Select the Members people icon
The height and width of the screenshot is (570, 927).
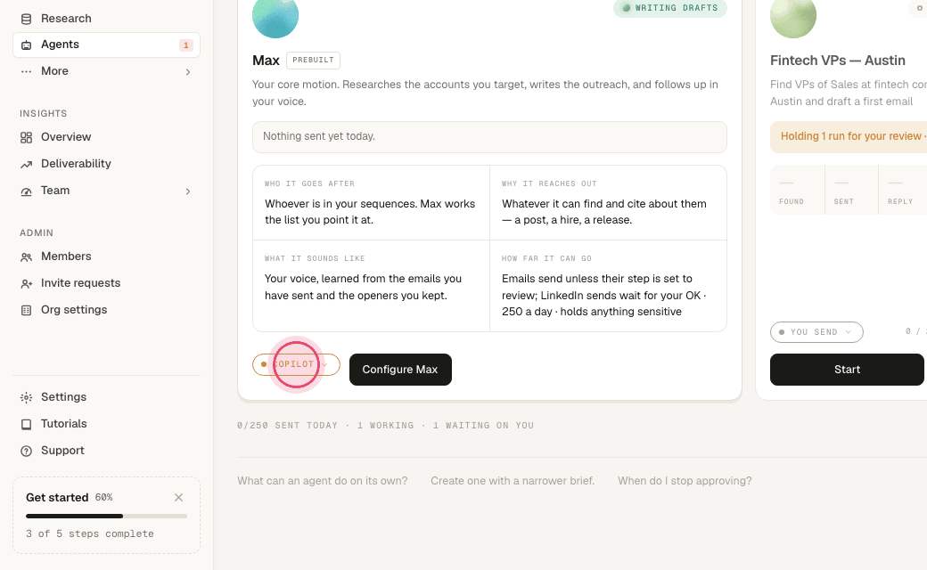26,256
